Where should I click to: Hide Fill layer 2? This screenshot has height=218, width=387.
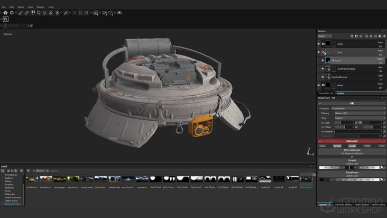click(322, 60)
